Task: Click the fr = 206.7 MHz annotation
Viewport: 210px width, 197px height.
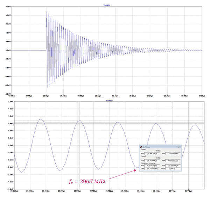Action: pyautogui.click(x=87, y=181)
